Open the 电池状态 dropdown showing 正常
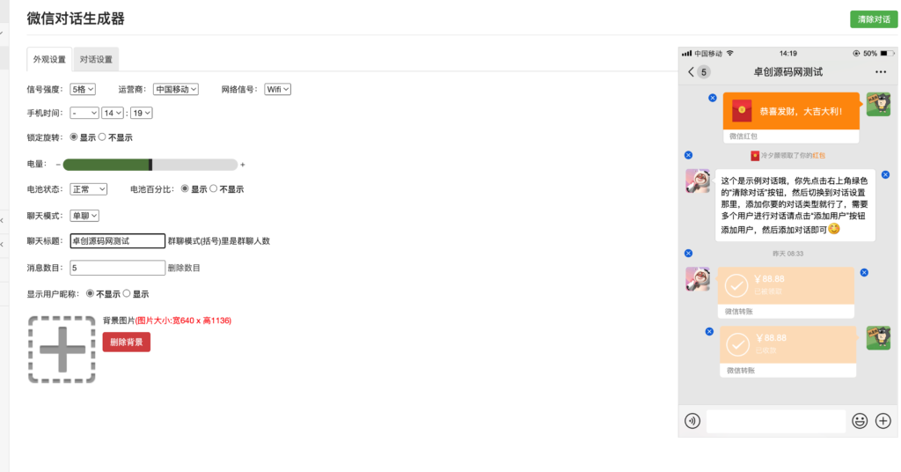 click(x=89, y=189)
